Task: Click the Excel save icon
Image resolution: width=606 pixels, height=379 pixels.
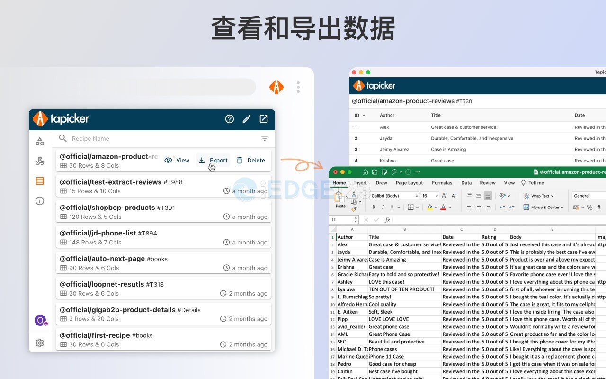Action: click(x=374, y=172)
